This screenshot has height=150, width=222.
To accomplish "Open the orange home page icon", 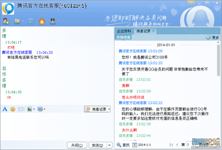I will click(42, 21).
